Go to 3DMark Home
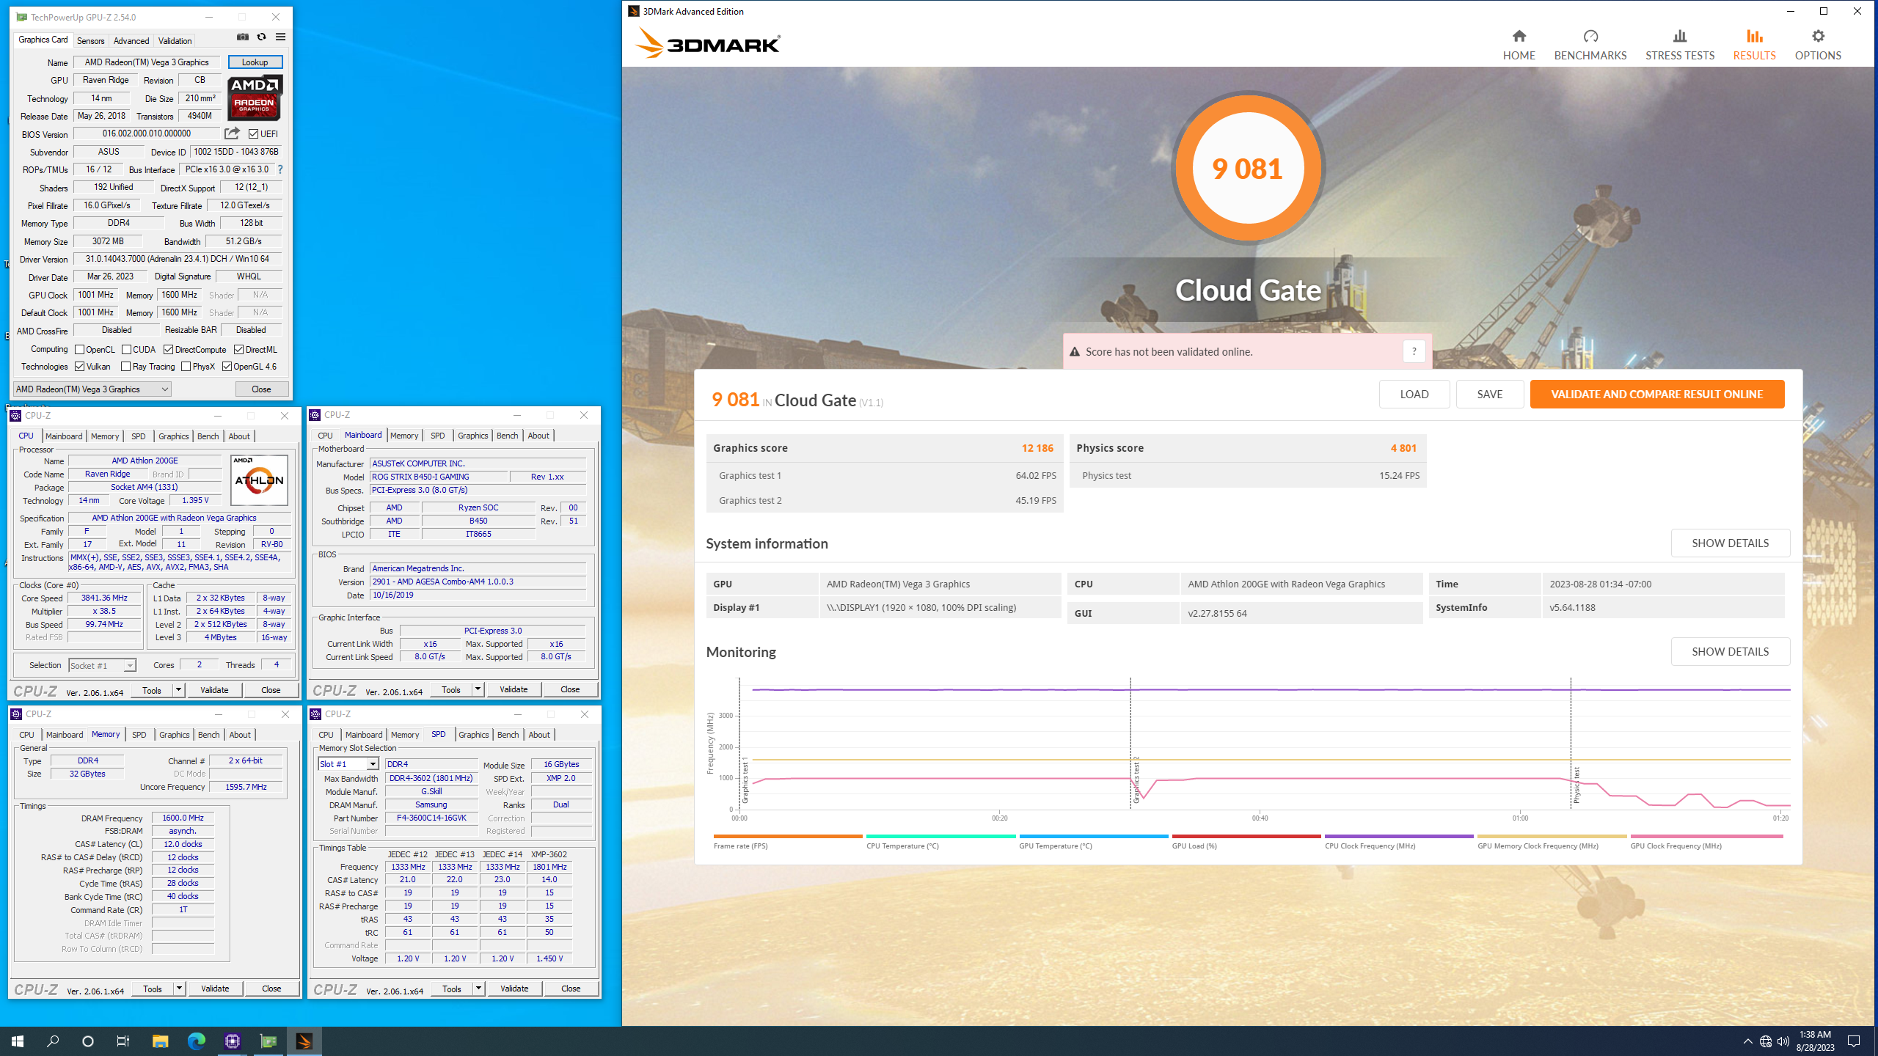The width and height of the screenshot is (1878, 1056). point(1519,45)
